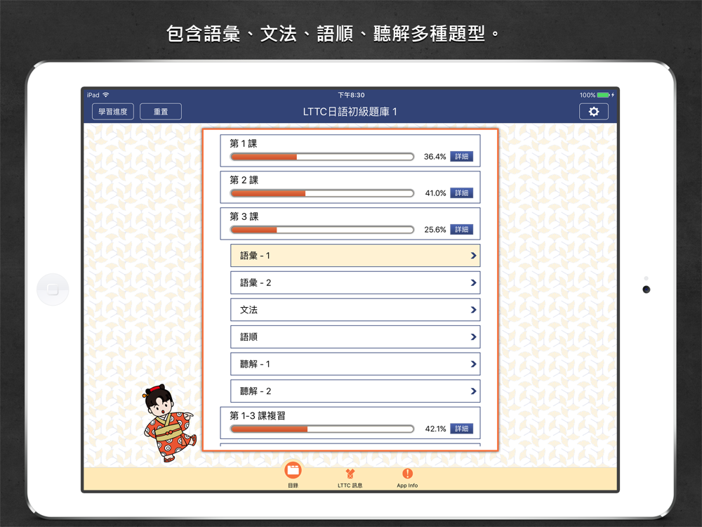Click the chevron on 語順 row
Screen dimensions: 702x527
pos(473,337)
